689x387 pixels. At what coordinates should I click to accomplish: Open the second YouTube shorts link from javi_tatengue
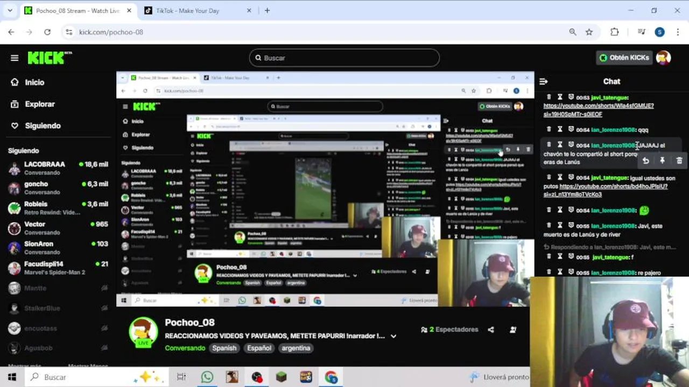(x=606, y=190)
